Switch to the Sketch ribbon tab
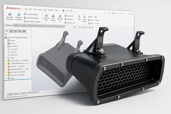 16,25
